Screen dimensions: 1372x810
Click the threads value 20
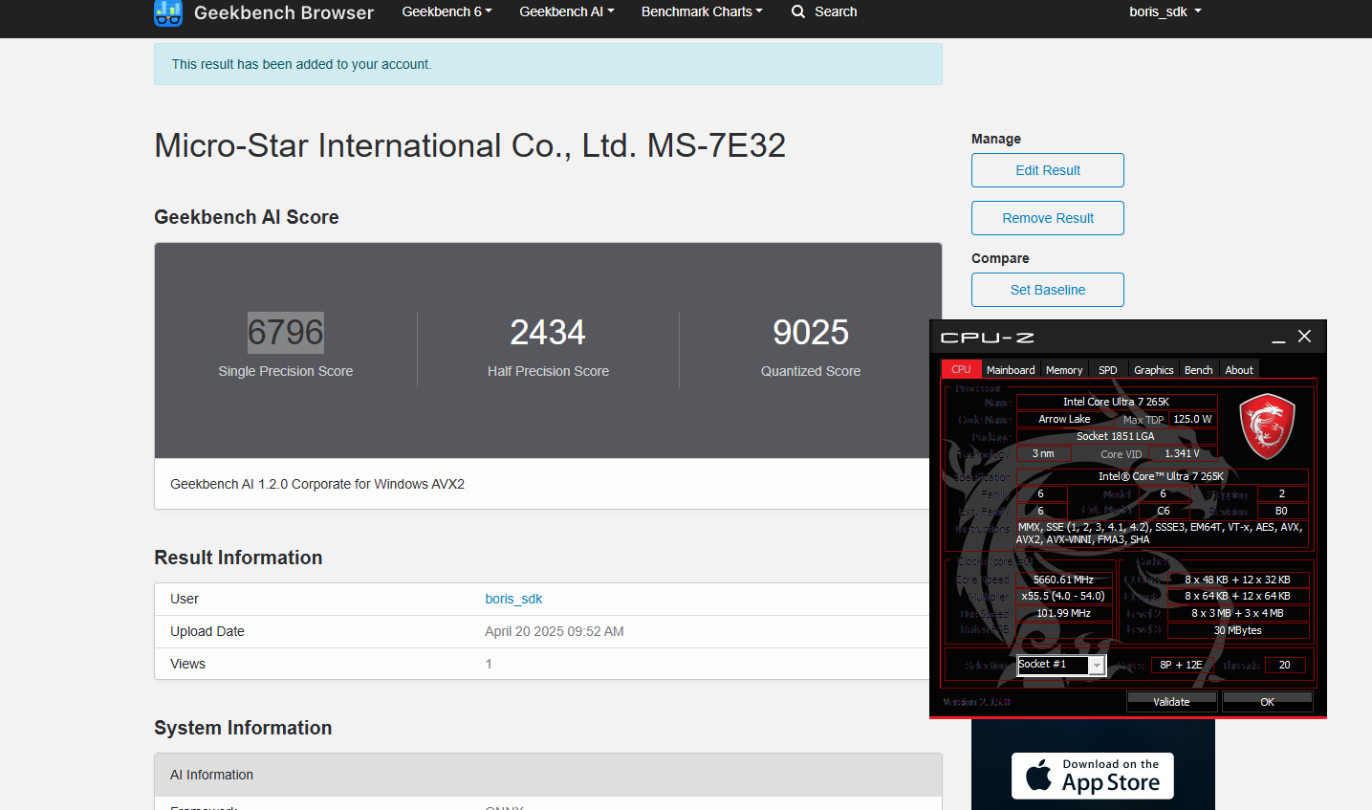(x=1285, y=665)
